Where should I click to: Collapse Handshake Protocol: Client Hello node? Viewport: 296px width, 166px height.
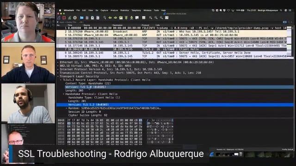(64, 94)
